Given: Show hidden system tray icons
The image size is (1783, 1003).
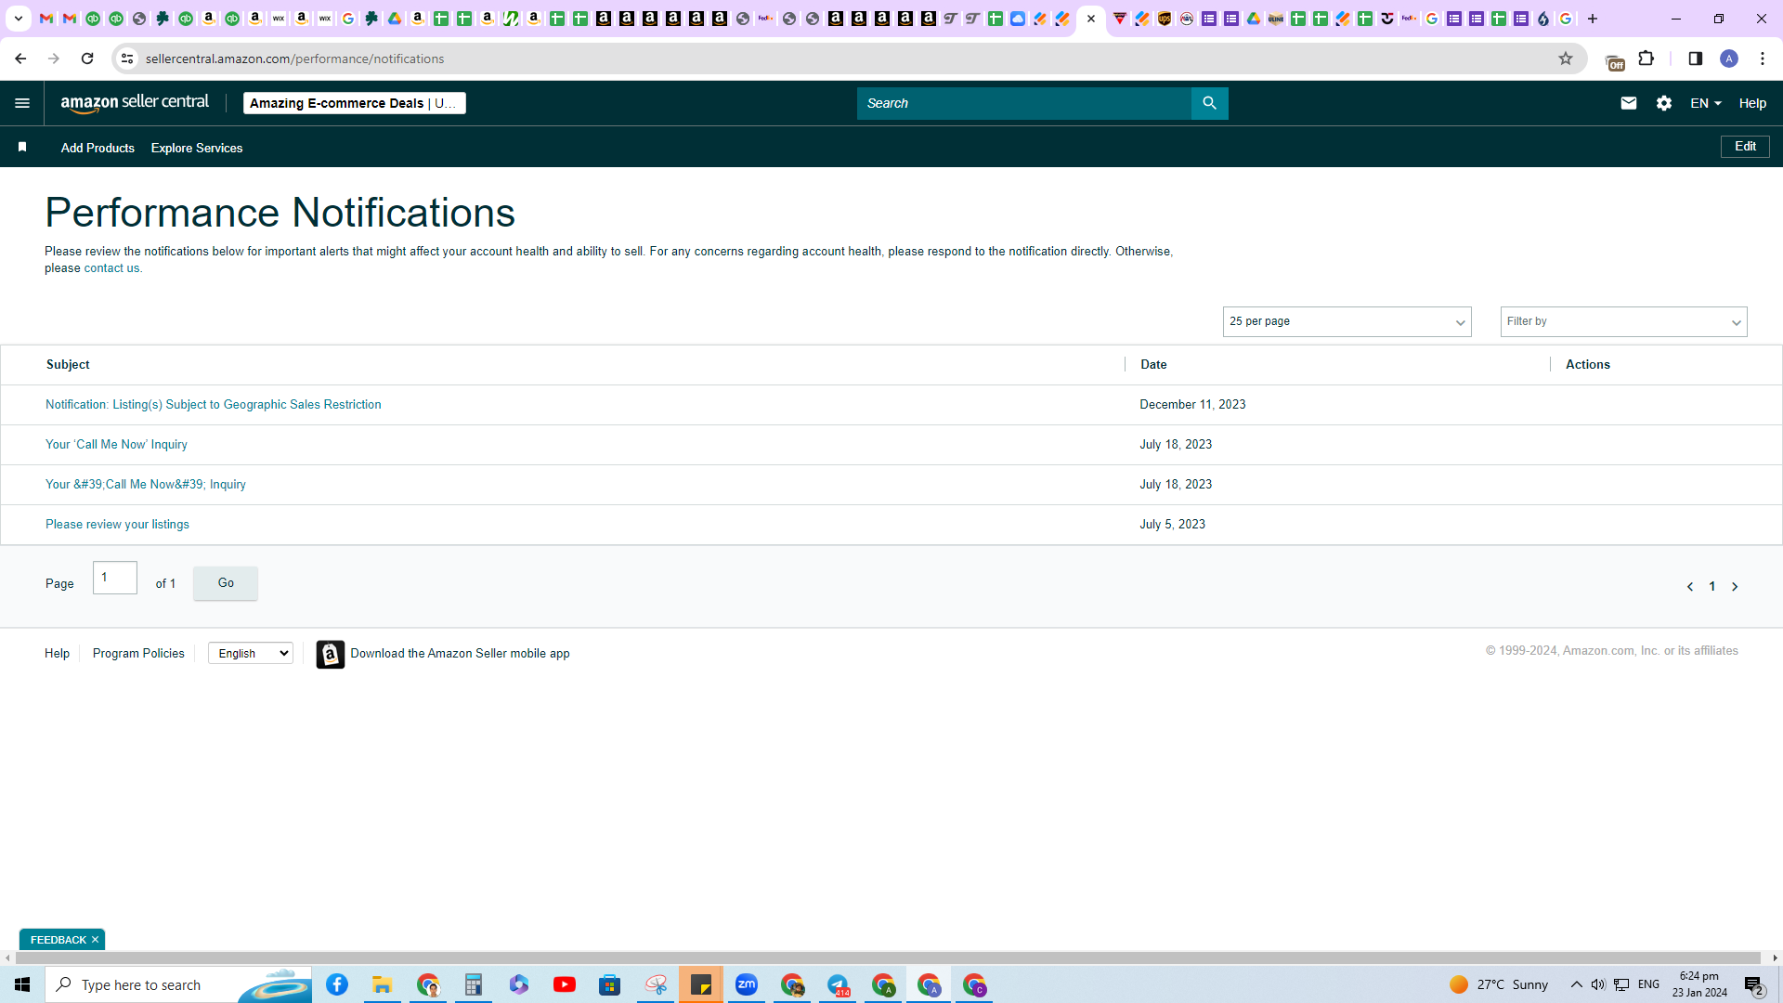Looking at the screenshot, I should click(1576, 984).
